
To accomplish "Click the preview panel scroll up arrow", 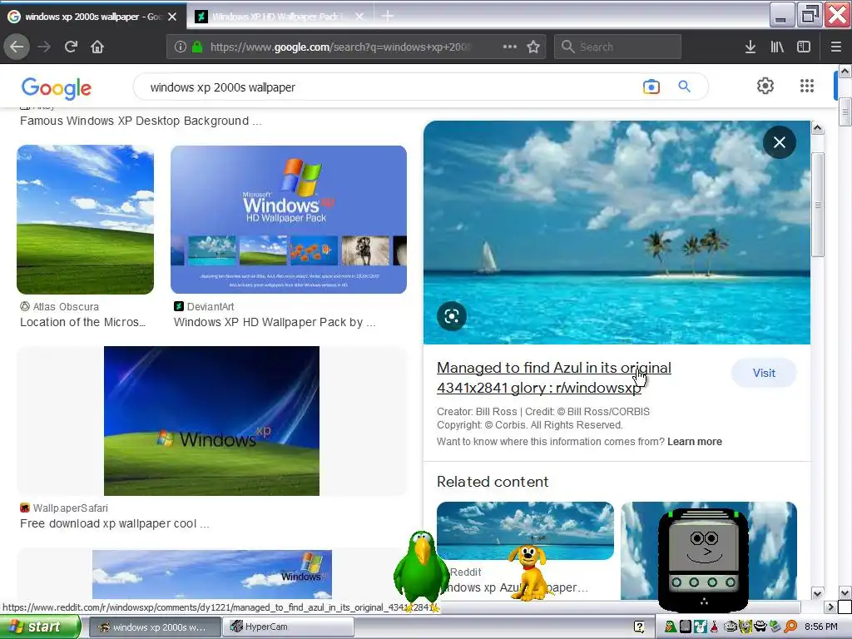I will (x=817, y=129).
